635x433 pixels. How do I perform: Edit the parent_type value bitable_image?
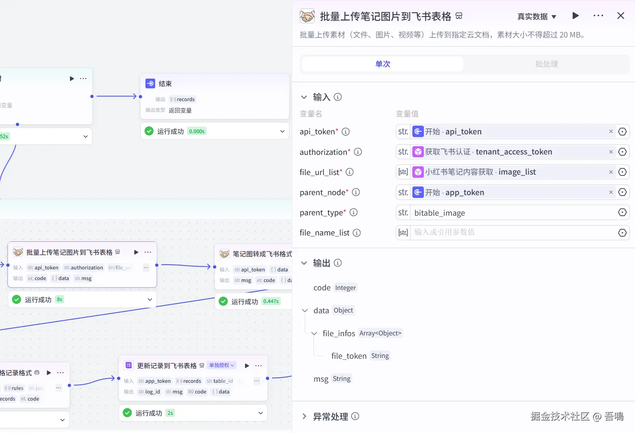pyautogui.click(x=514, y=213)
